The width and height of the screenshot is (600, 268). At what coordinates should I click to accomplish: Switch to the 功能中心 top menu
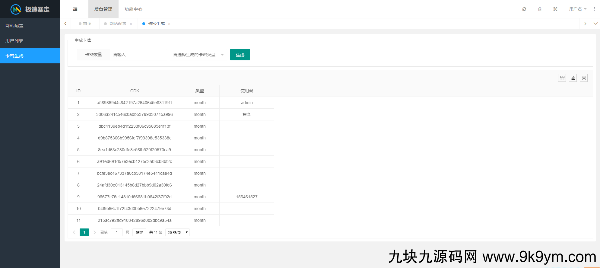pyautogui.click(x=133, y=9)
